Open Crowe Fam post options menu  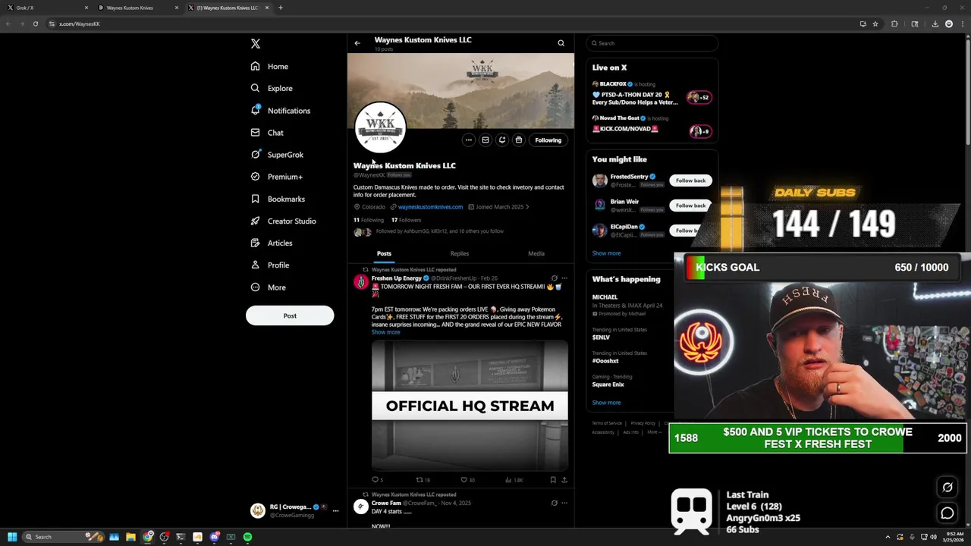point(564,503)
